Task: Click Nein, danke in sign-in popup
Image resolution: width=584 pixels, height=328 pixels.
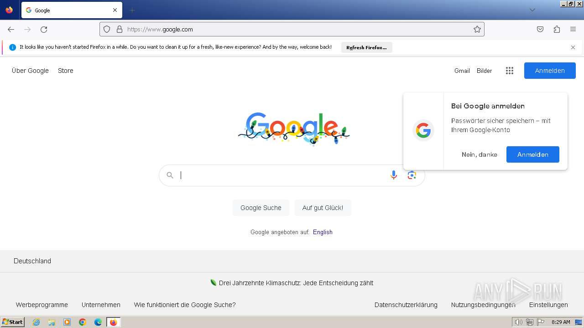Action: click(x=480, y=154)
